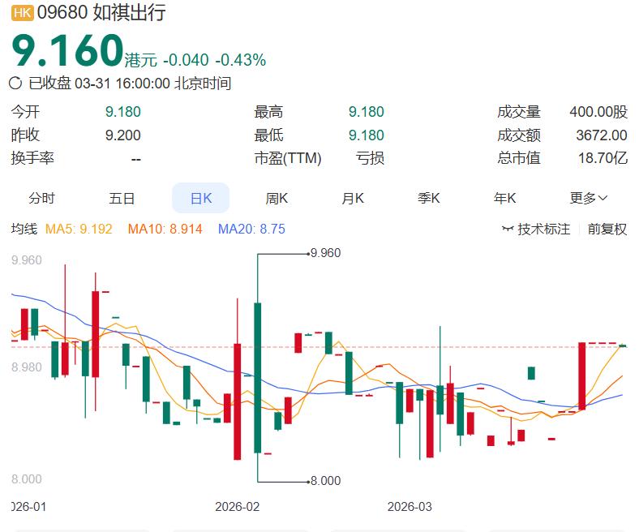Screen dimensions: 639x532
Task: Click the 昨收 value 9.200
Action: point(122,135)
